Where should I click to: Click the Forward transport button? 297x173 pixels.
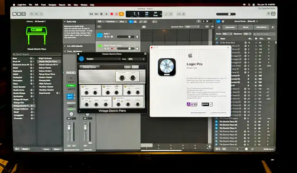[x=96, y=14]
